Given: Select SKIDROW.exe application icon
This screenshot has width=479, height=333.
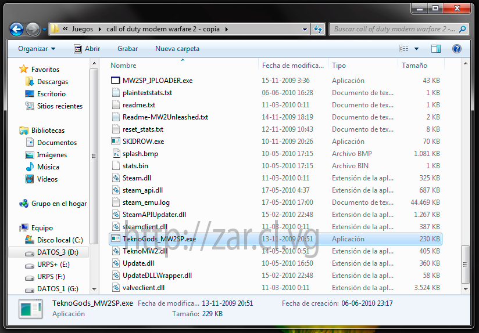Looking at the screenshot, I should pos(116,142).
